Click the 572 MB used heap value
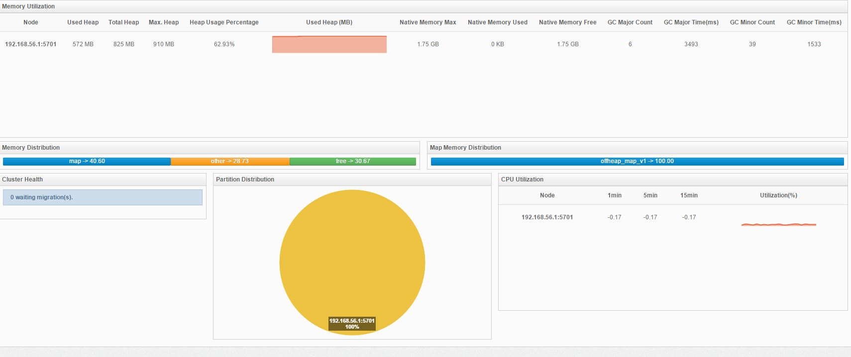 coord(83,44)
